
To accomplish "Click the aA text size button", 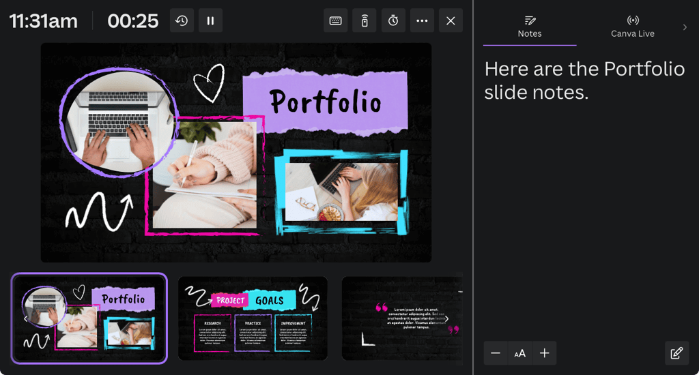I will pos(520,353).
